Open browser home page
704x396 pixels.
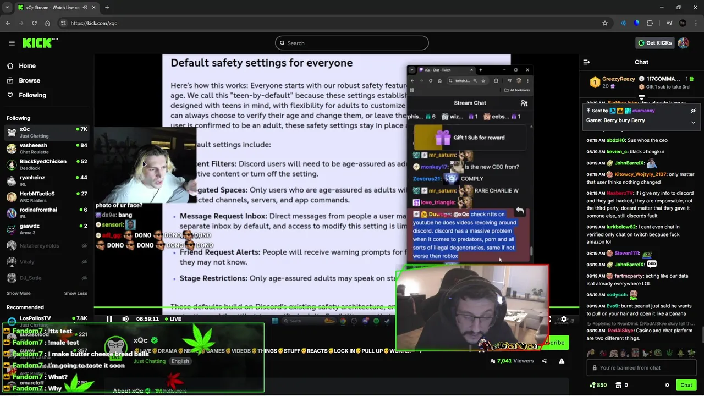pos(47,23)
